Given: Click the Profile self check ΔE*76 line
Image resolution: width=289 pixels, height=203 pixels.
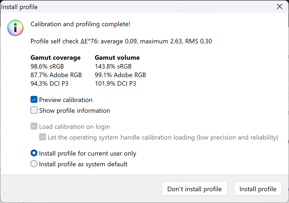Looking at the screenshot, I should point(121,41).
